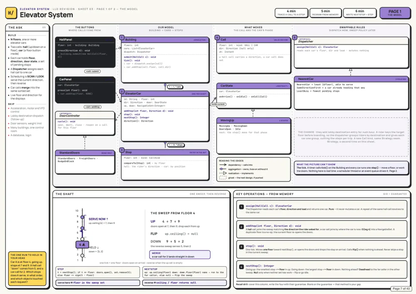The height and width of the screenshot is (294, 416).
Task: Click the MERGE car call note box
Action: coord(180,255)
